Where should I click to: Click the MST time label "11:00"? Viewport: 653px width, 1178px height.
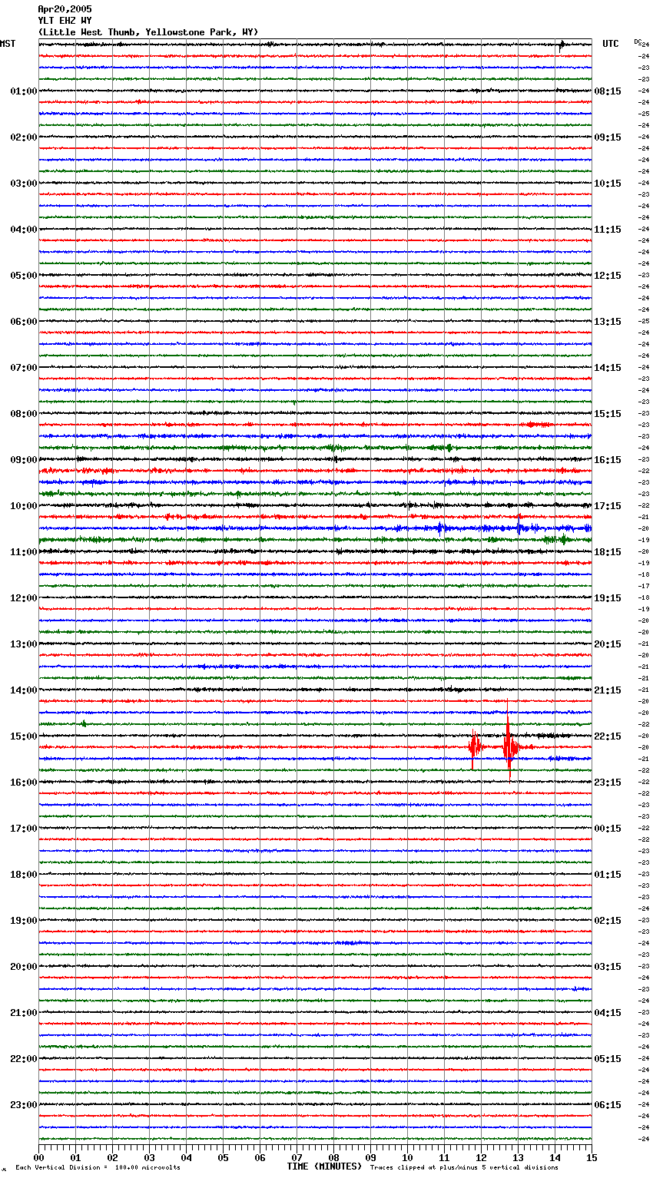(24, 552)
